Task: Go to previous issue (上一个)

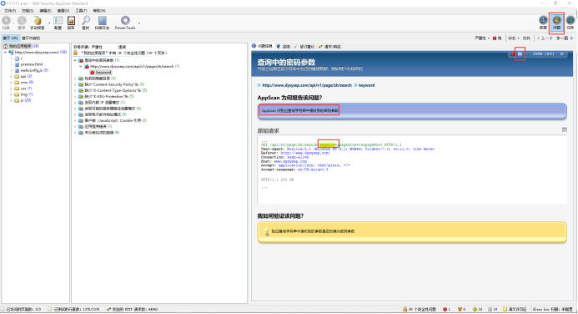Action: [x=545, y=38]
